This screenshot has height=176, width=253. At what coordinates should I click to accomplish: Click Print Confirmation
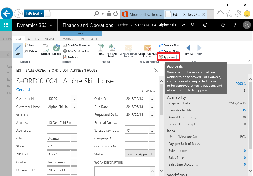tap(77, 51)
